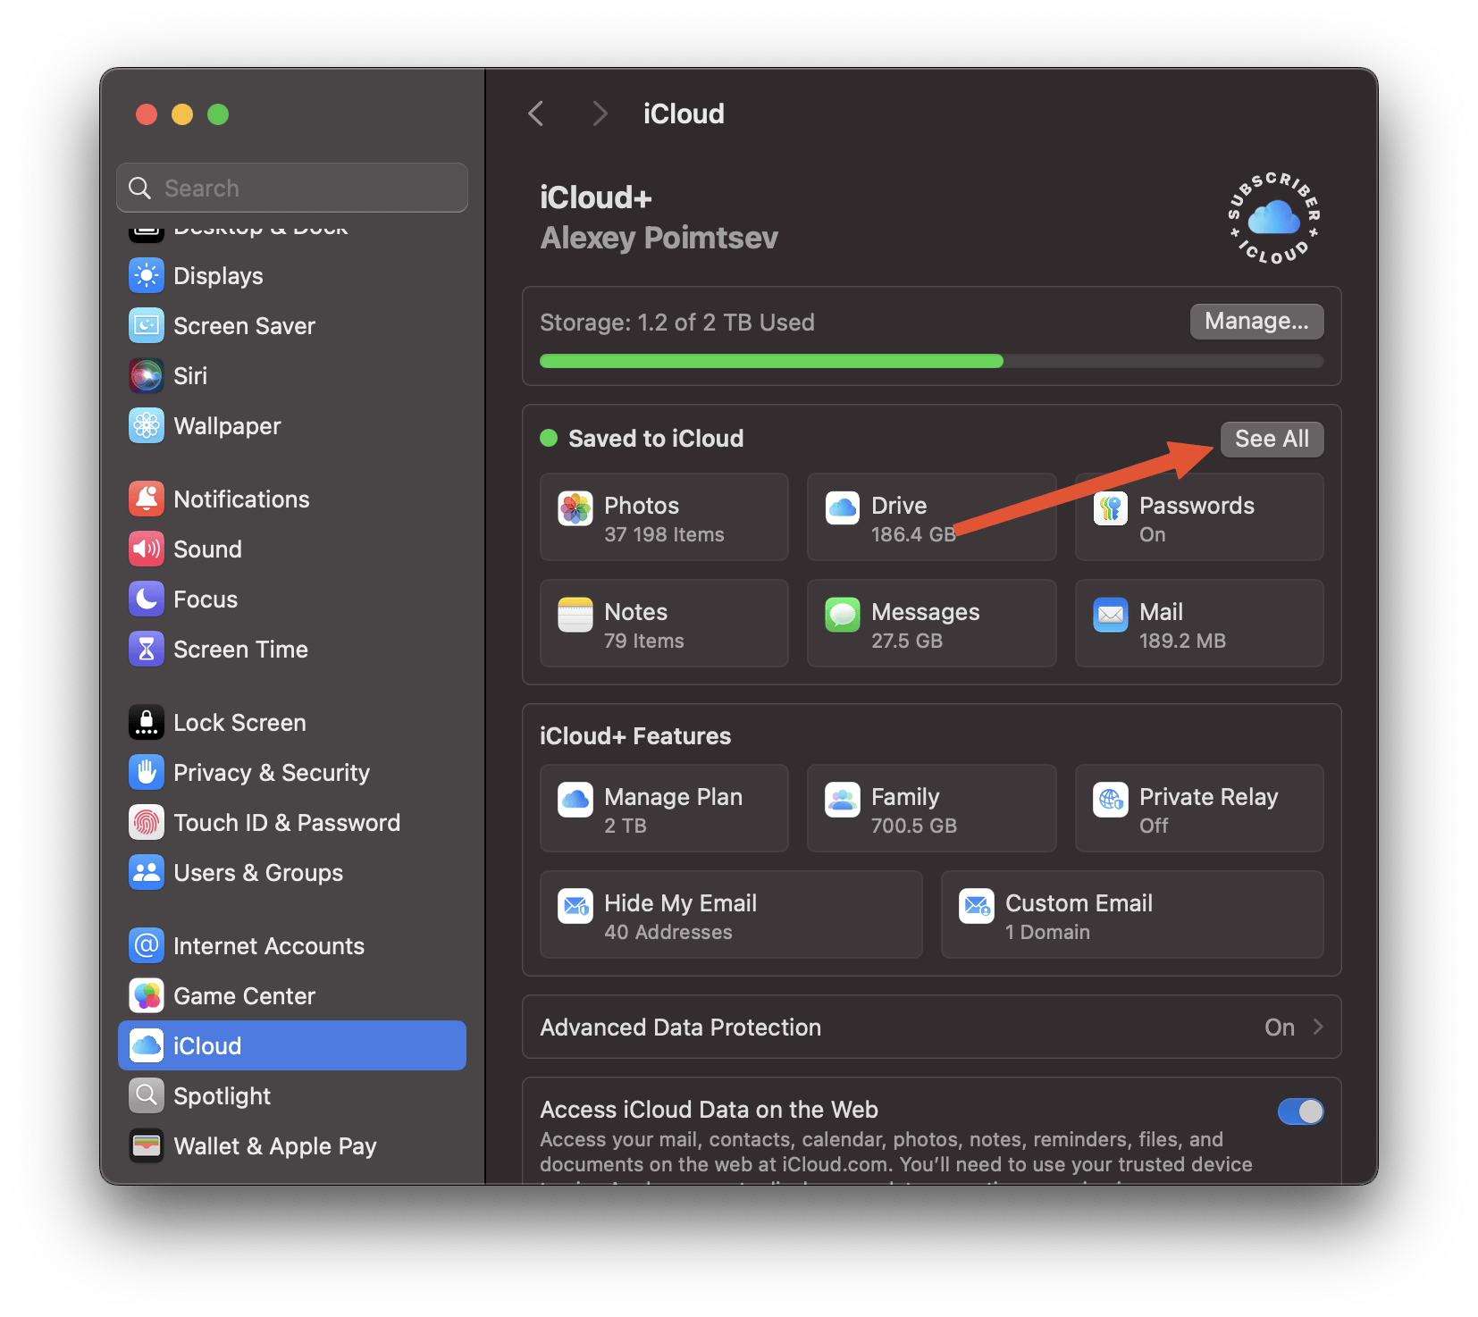Disable Access iCloud Data on the Web

click(x=1300, y=1111)
